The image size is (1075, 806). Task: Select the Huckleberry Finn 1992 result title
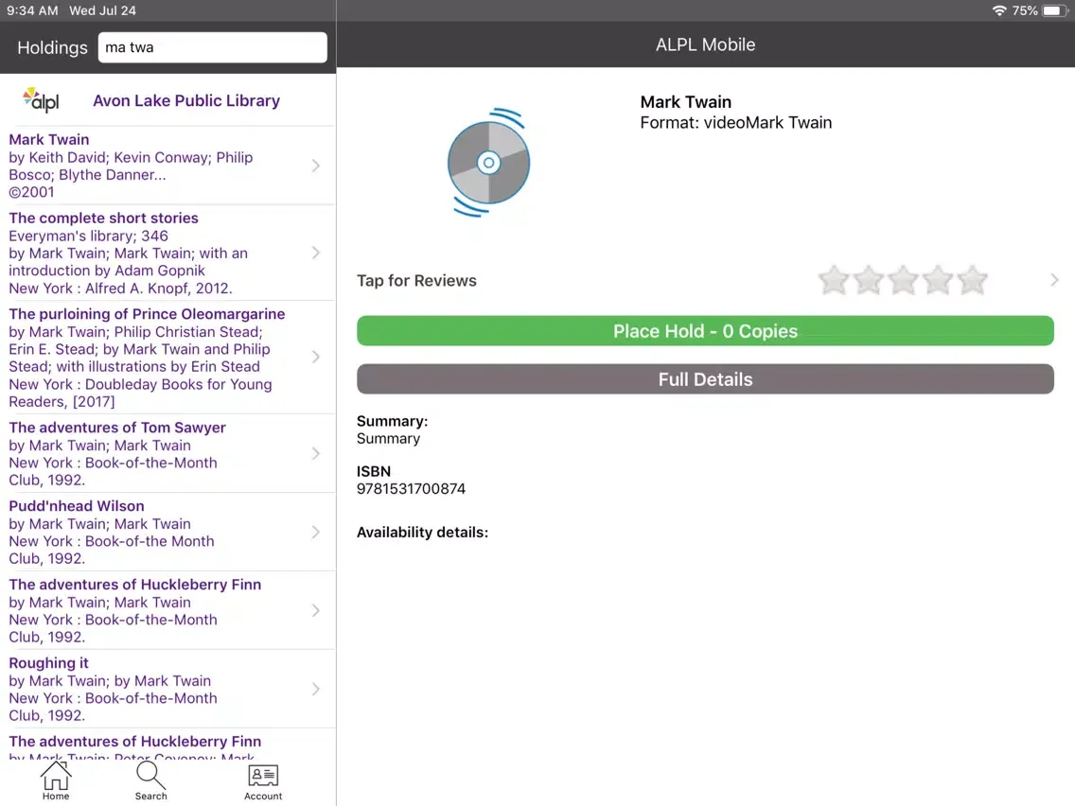pyautogui.click(x=135, y=585)
